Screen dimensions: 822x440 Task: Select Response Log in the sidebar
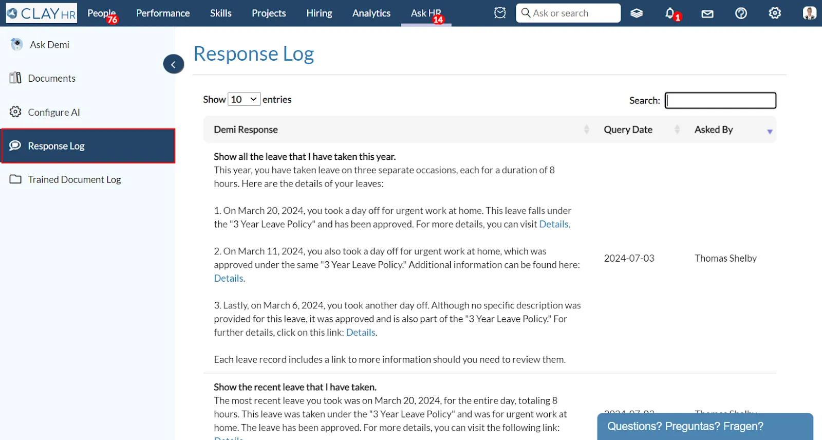click(x=88, y=146)
